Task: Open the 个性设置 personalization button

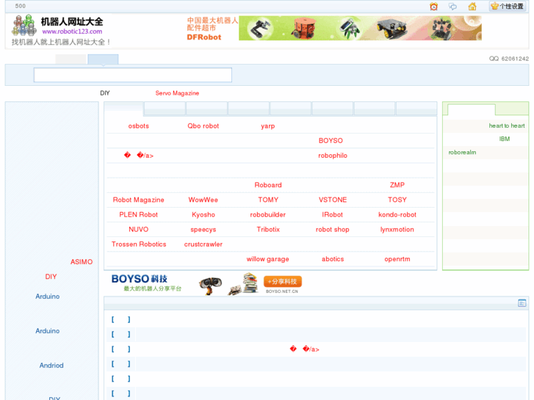Action: pyautogui.click(x=508, y=6)
